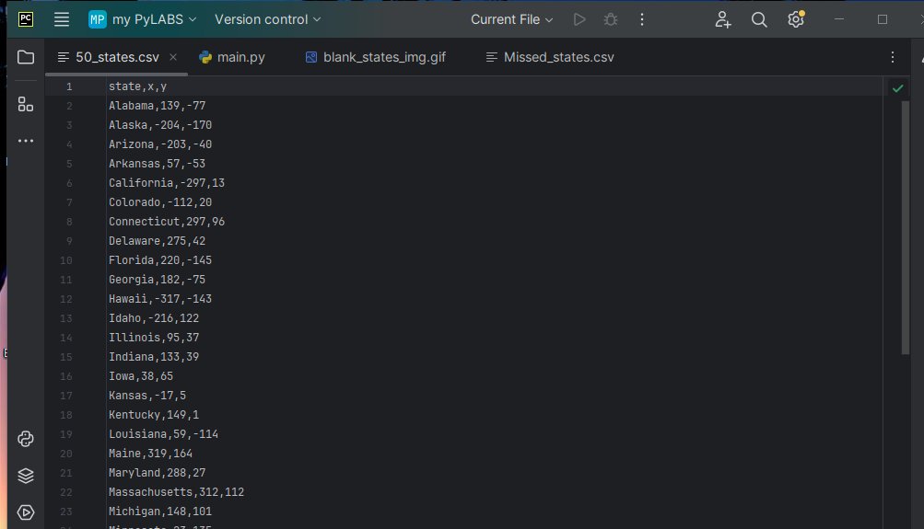Click the Hawaii,-317,-143 line
924x529 pixels.
(x=159, y=299)
